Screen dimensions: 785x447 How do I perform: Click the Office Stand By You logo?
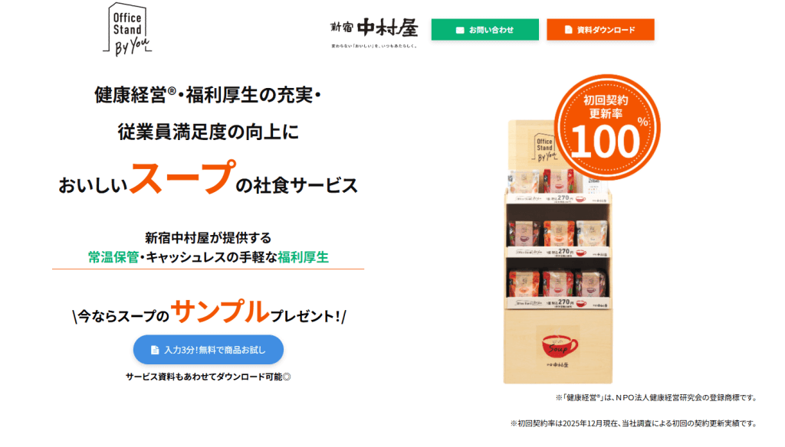[127, 30]
